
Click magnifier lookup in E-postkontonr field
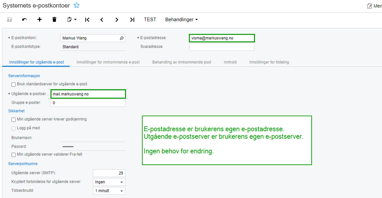click(x=122, y=38)
